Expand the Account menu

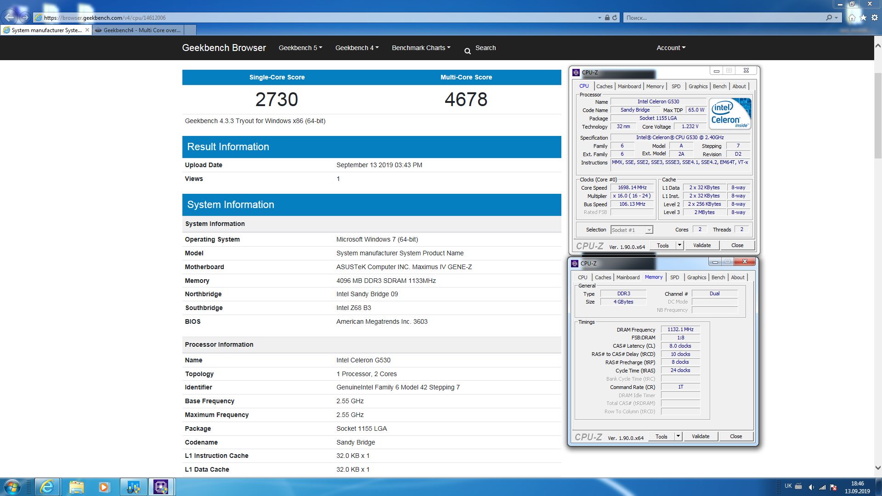coord(671,48)
